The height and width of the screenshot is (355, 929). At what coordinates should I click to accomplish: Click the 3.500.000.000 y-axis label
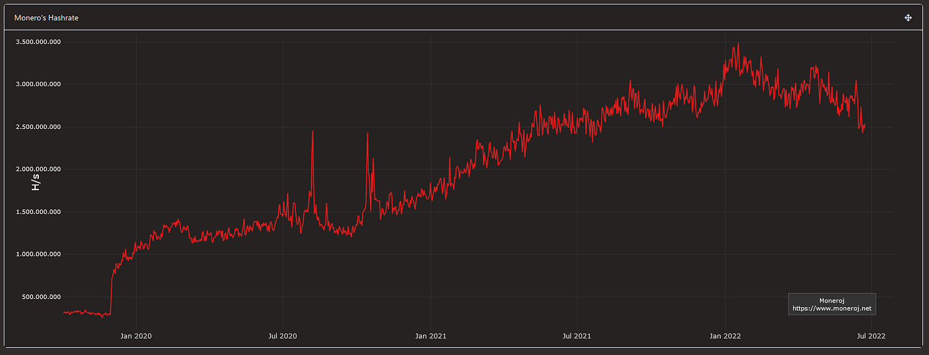point(39,42)
